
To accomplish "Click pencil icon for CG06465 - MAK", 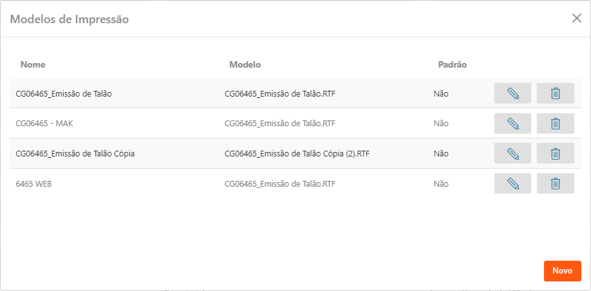I will point(512,123).
